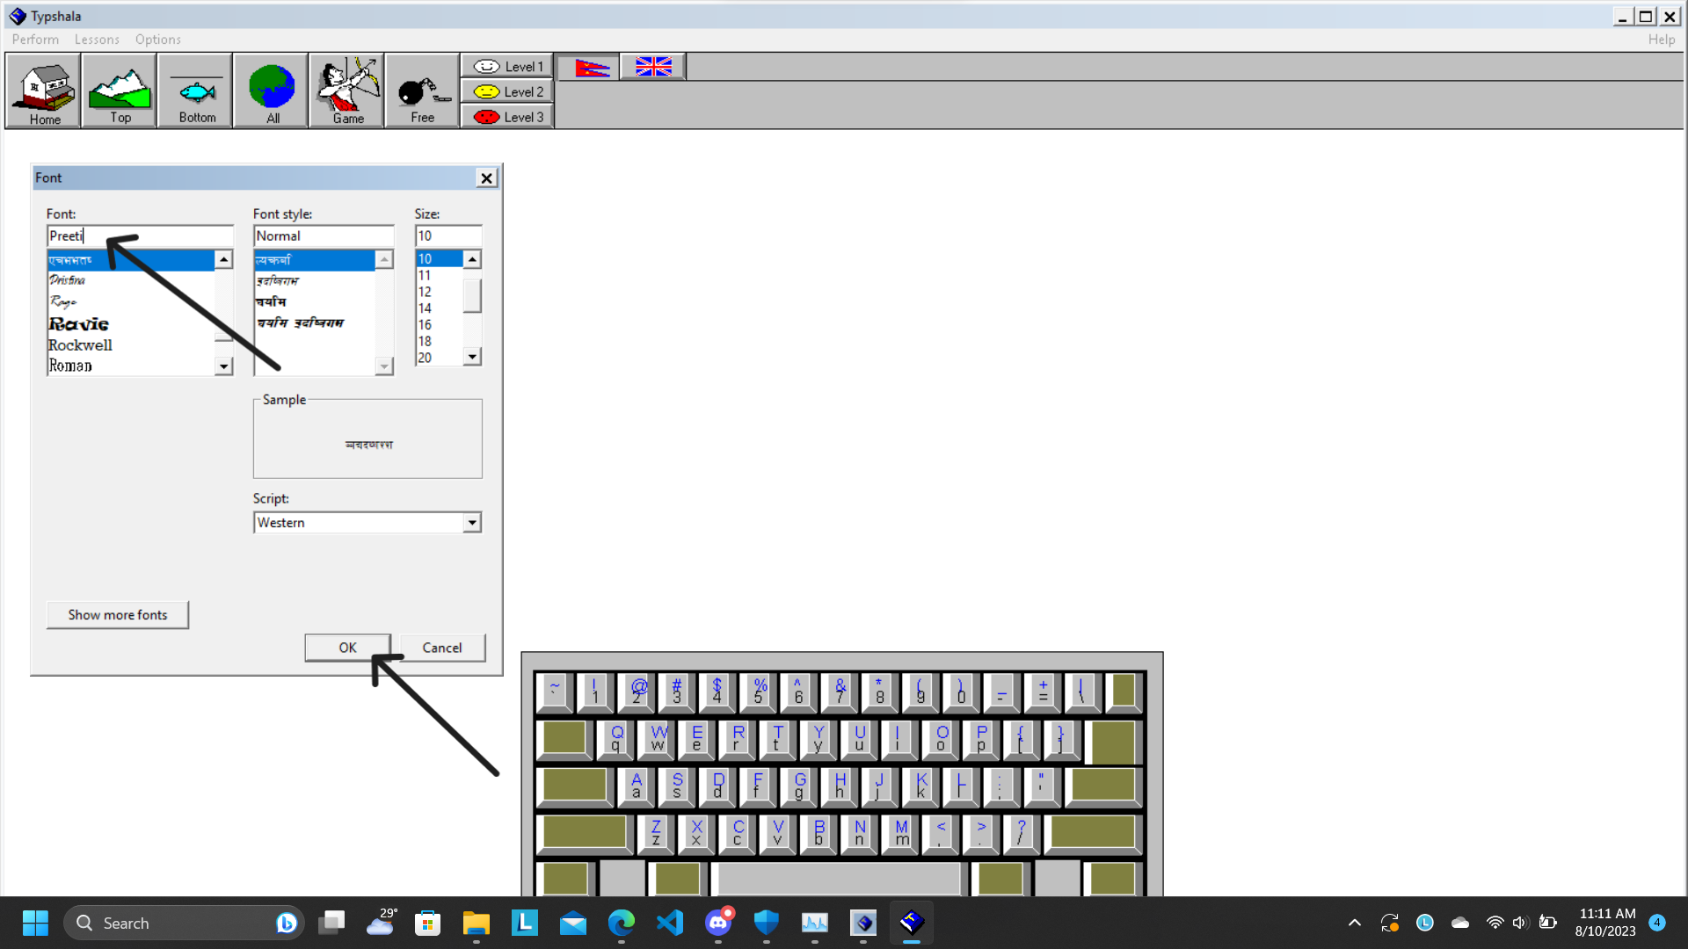Select Level 3 difficulty
Screen dimensions: 1688x949
click(506, 116)
